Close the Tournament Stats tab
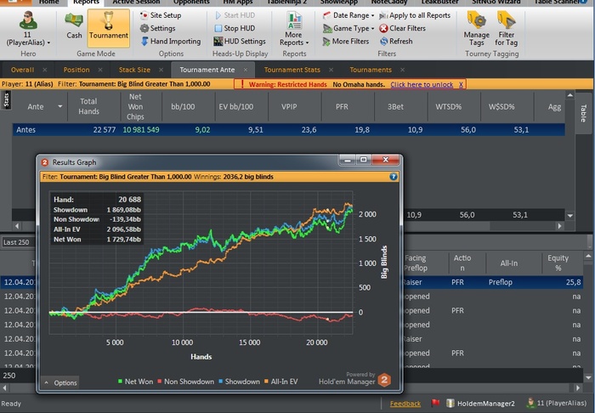 click(x=331, y=70)
